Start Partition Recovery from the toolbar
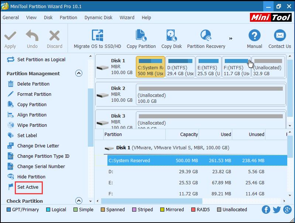The height and width of the screenshot is (223, 295). click(206, 39)
